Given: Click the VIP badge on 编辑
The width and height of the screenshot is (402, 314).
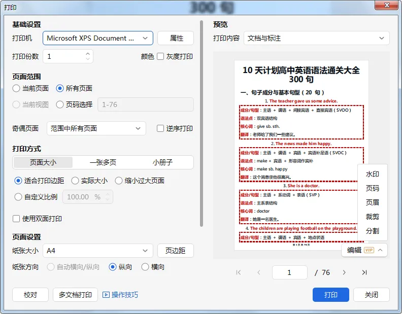Looking at the screenshot, I should point(369,250).
